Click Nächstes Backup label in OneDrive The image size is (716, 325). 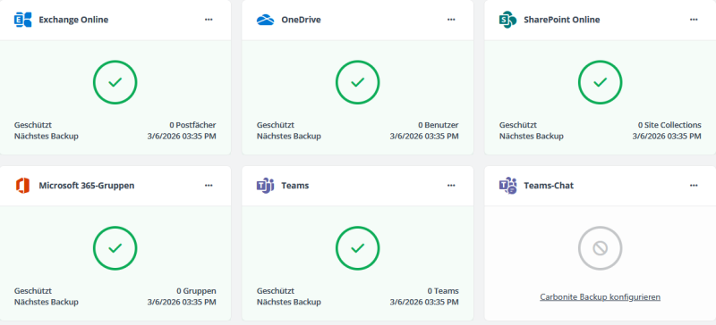point(288,137)
